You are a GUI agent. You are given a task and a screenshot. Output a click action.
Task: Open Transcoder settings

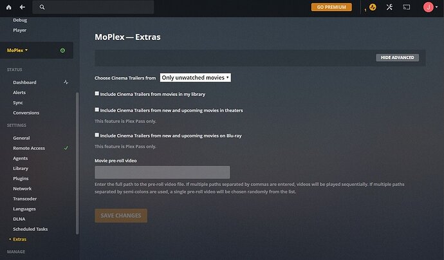point(25,199)
